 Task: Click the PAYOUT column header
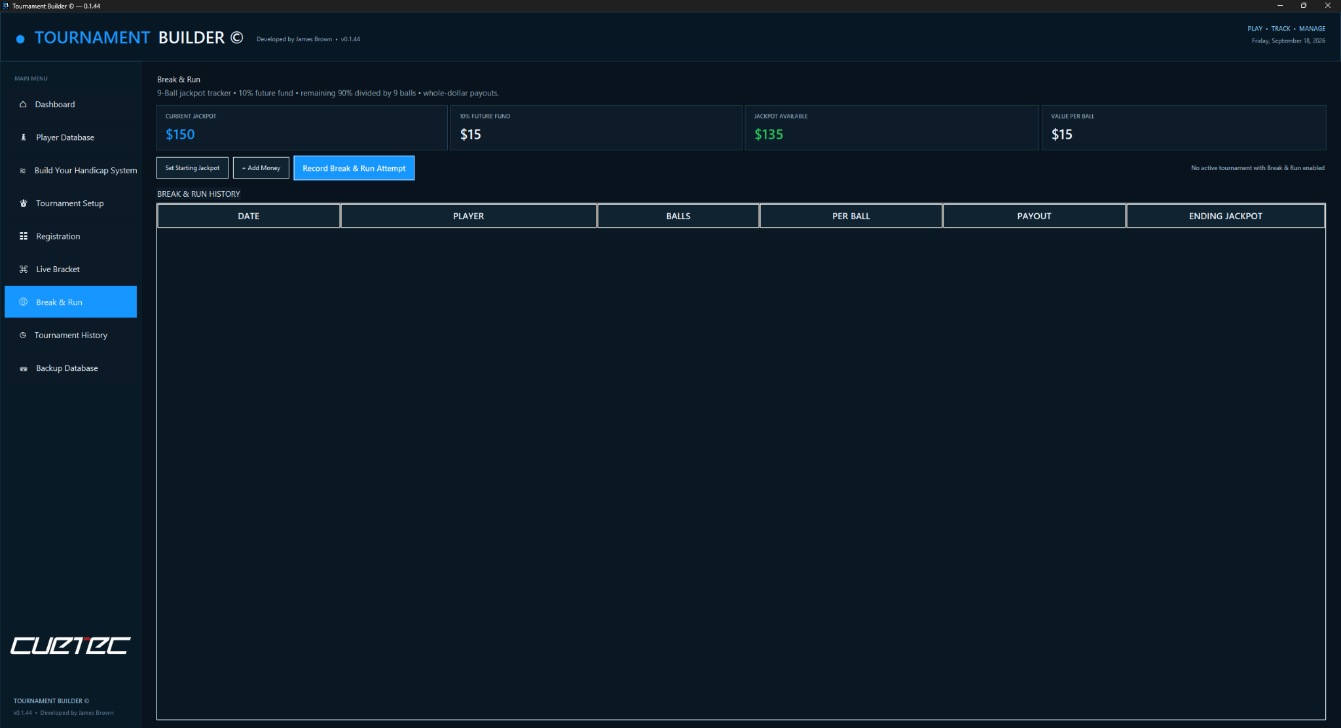click(x=1035, y=216)
